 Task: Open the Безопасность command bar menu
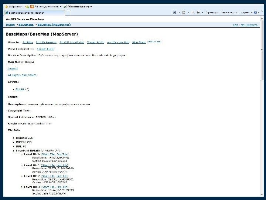pos(230,12)
